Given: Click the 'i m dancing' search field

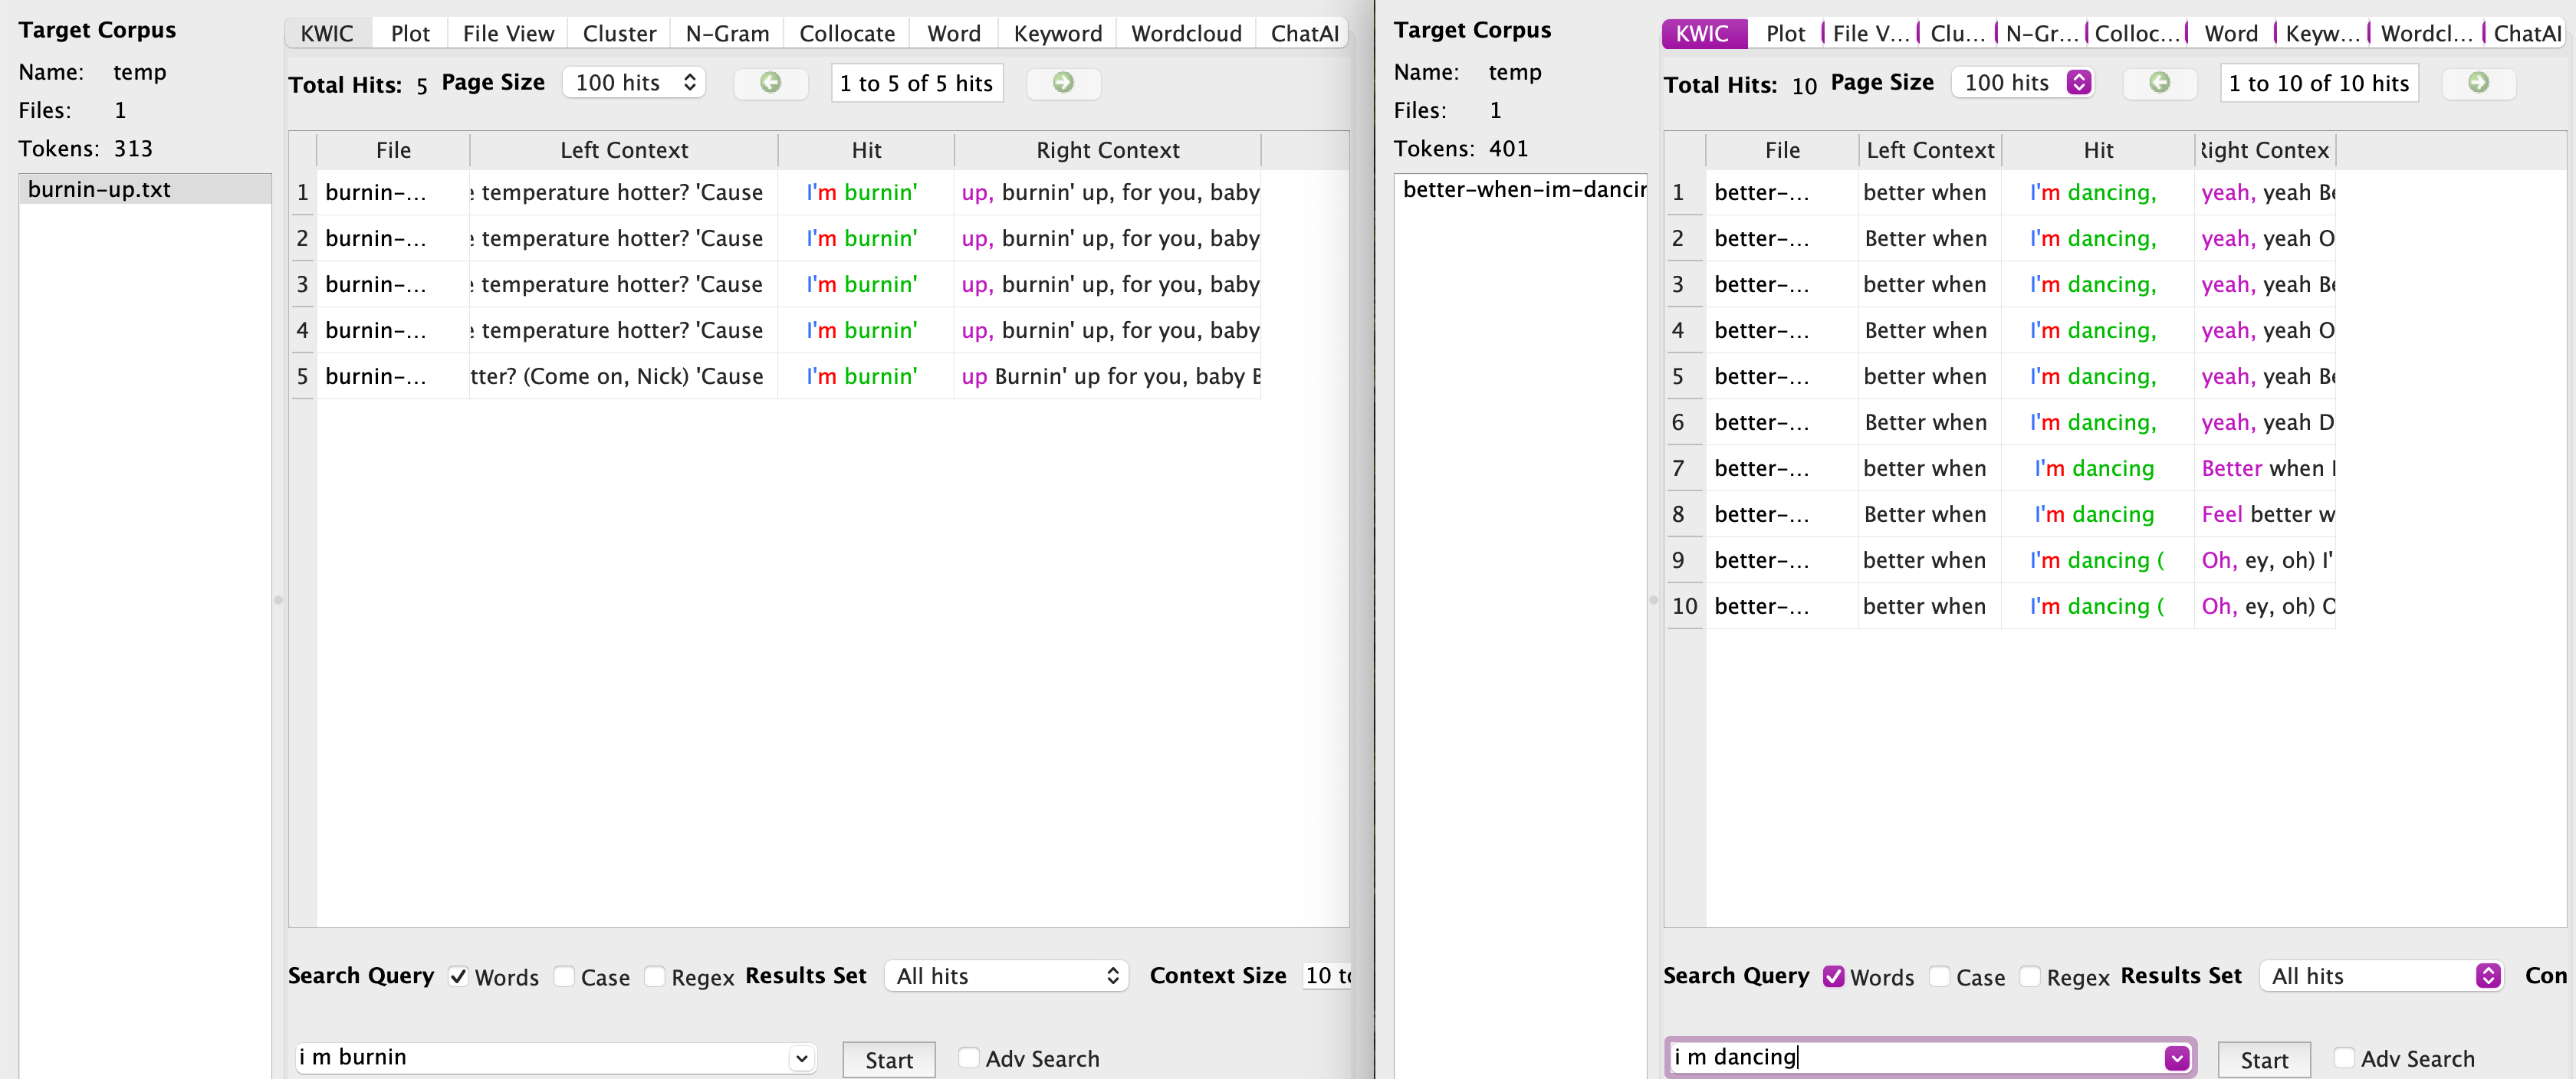Looking at the screenshot, I should (x=1910, y=1058).
